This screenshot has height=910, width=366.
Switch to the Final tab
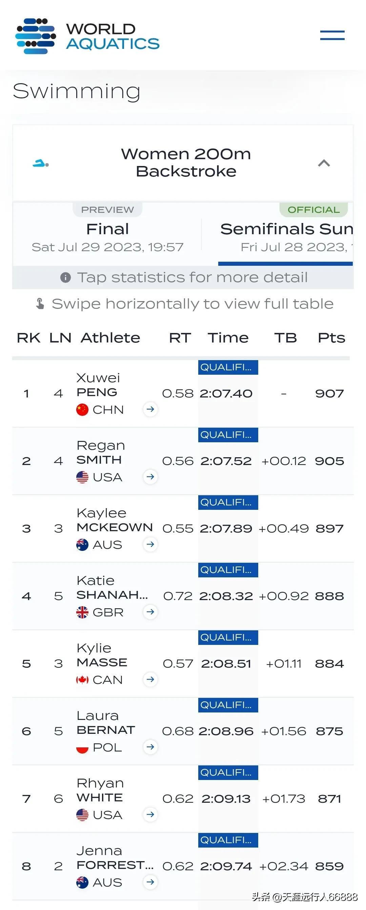tap(107, 234)
